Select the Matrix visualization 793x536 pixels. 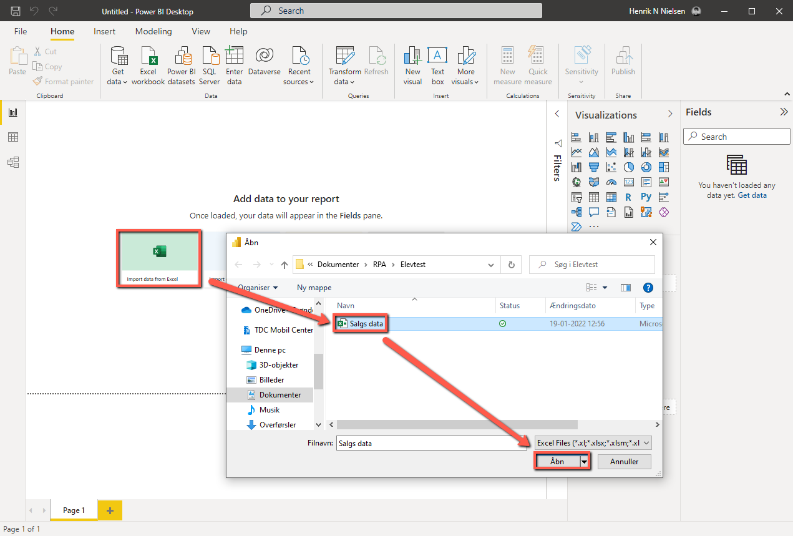pos(611,197)
